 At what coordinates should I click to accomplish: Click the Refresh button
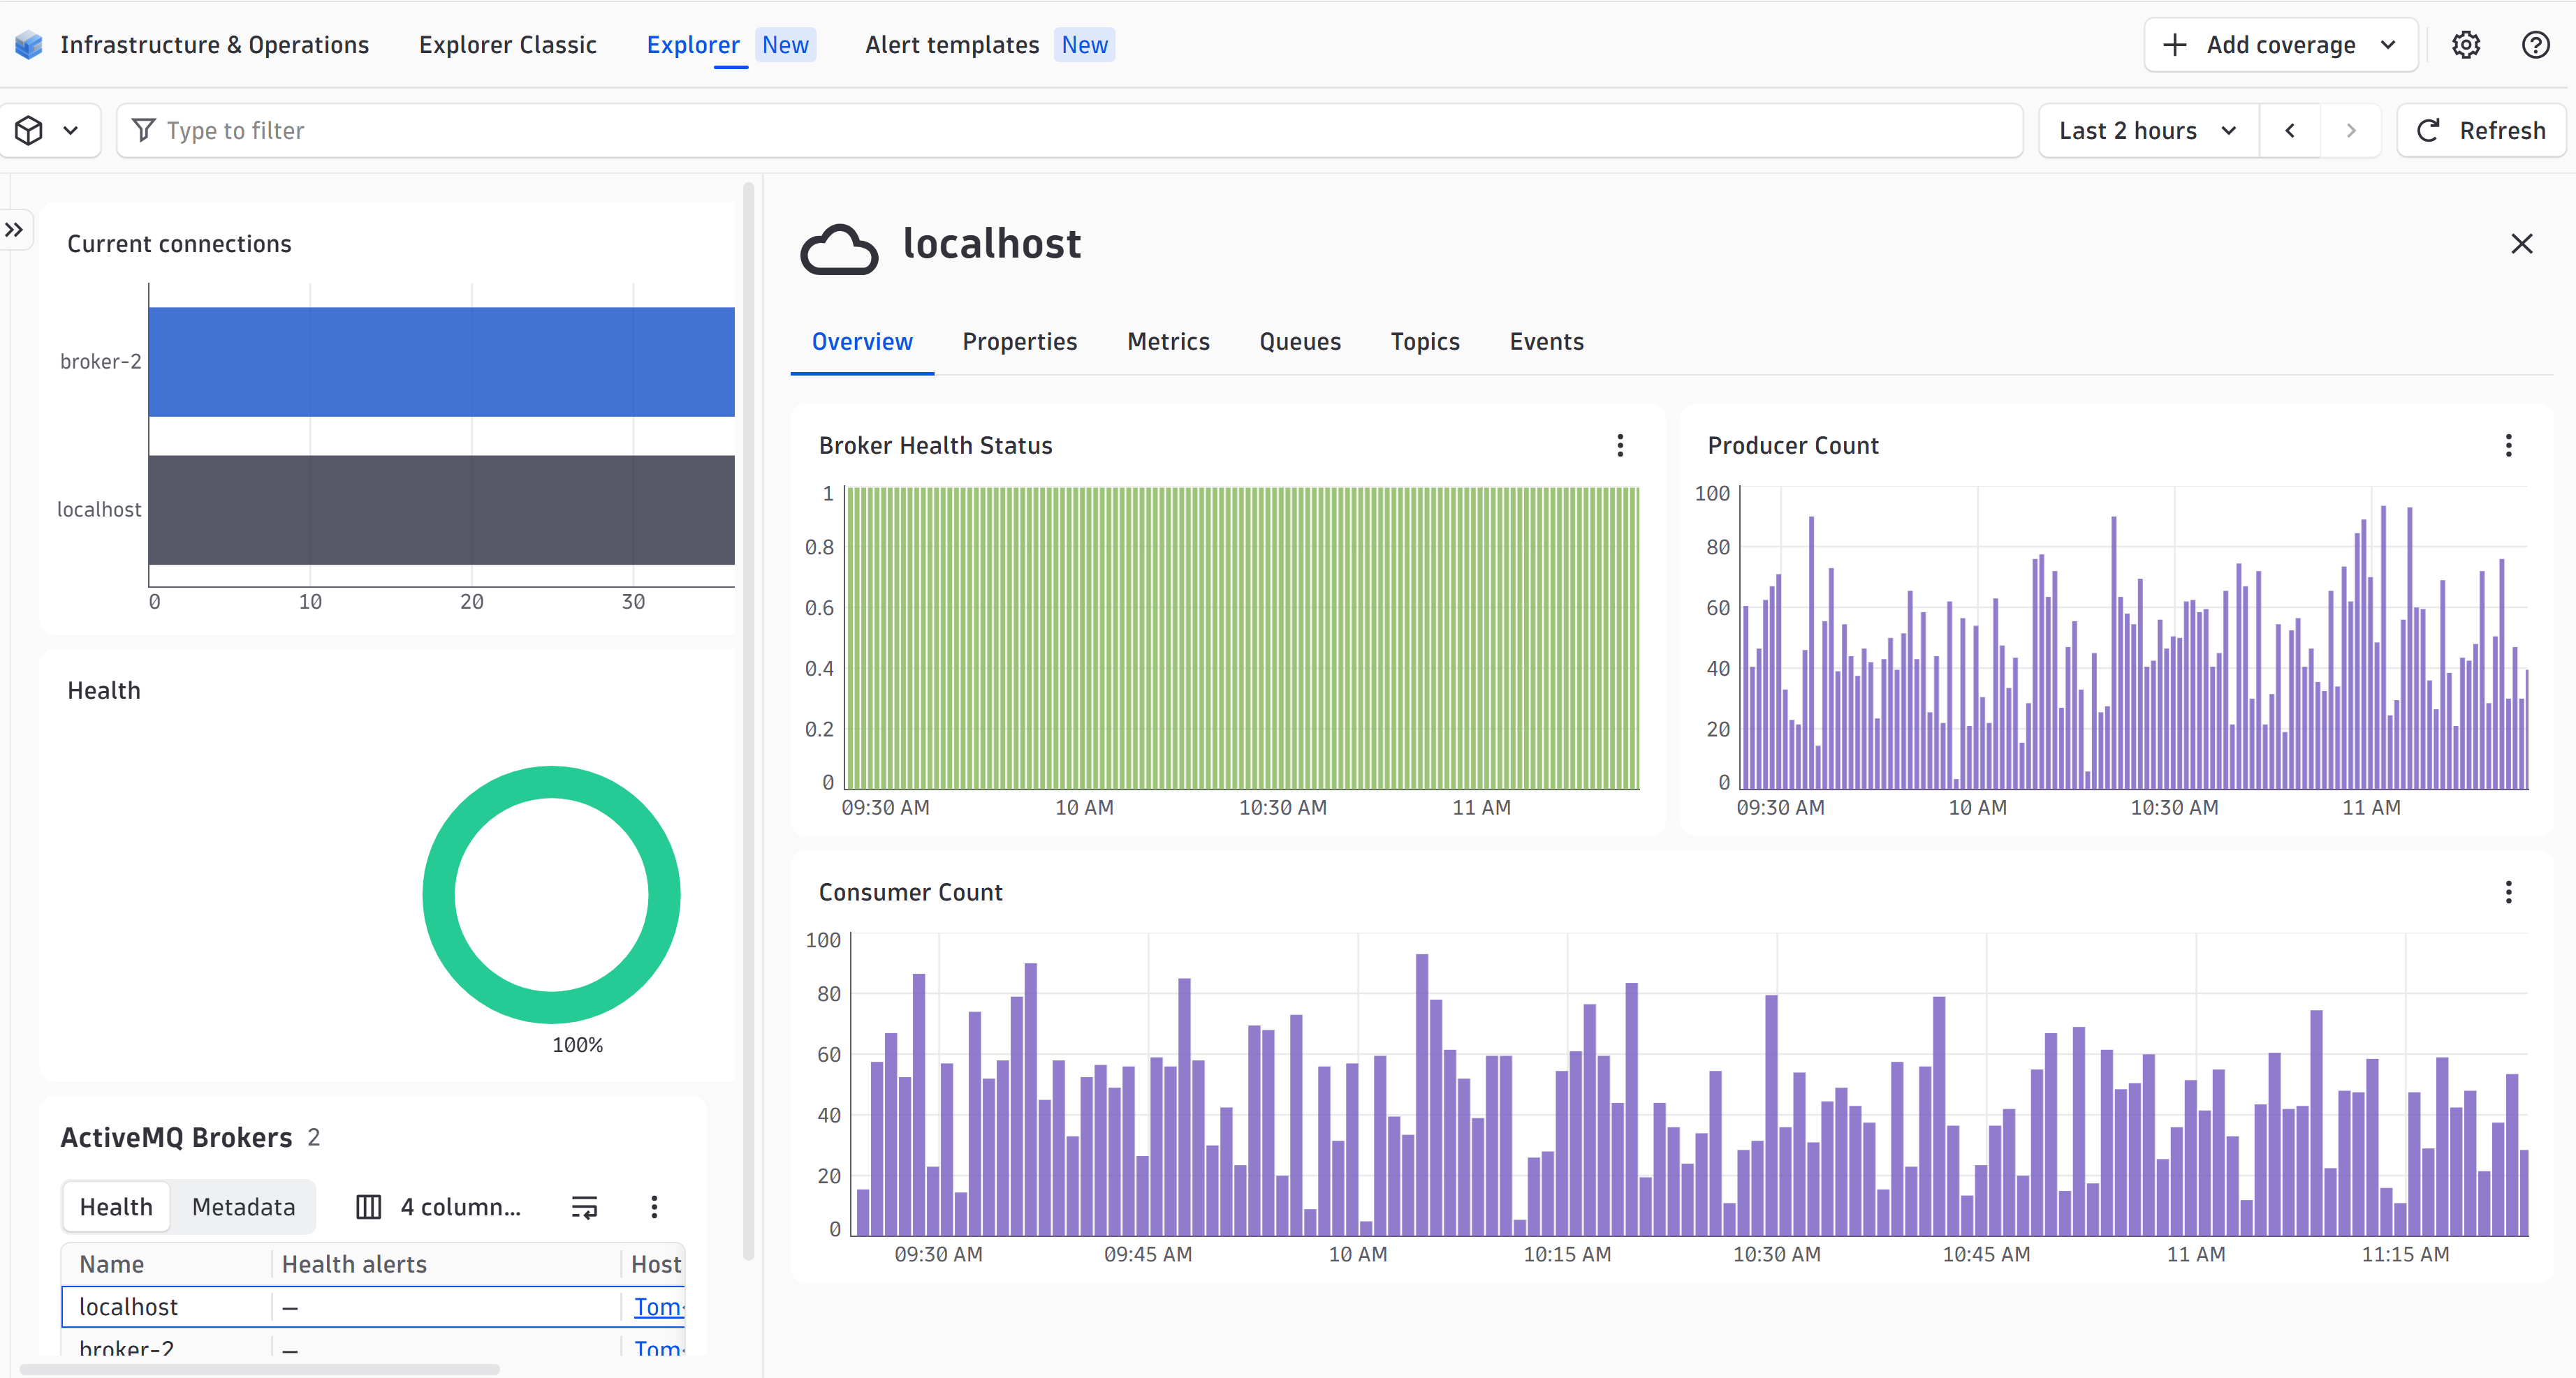tap(2481, 131)
